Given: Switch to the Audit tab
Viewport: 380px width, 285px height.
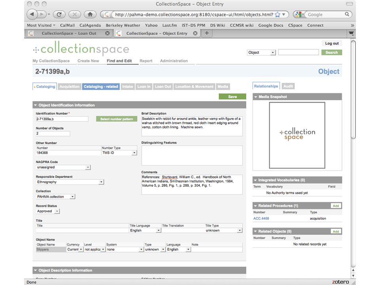Looking at the screenshot, I should (x=288, y=86).
